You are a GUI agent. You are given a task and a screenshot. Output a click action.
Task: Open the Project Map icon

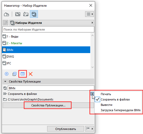[6, 14]
